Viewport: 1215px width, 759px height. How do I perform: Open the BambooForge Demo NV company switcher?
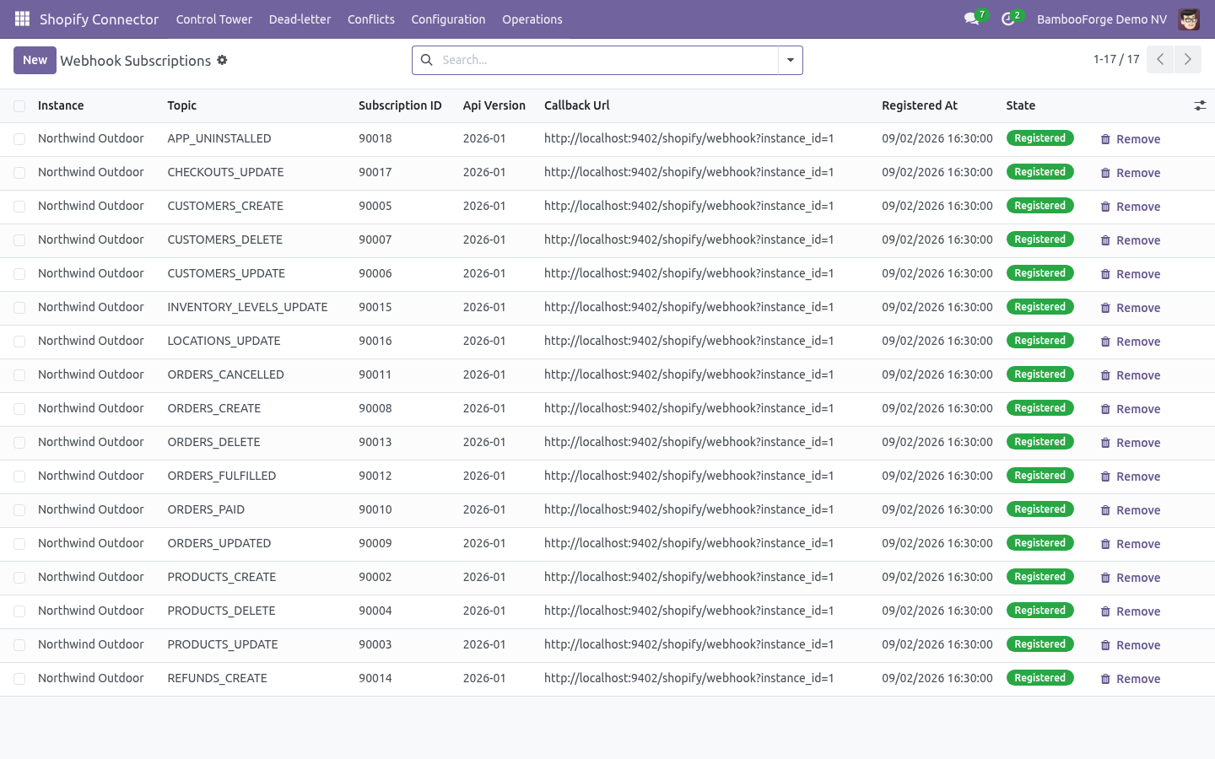coord(1102,19)
